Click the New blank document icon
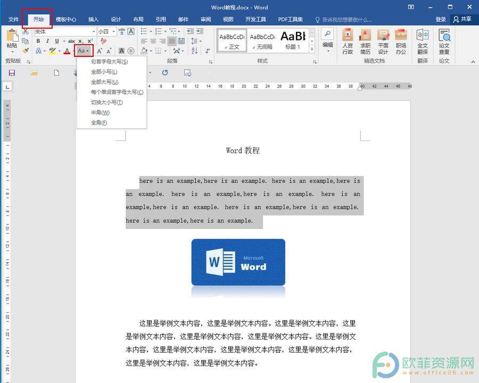The height and width of the screenshot is (383, 479). [x=56, y=73]
